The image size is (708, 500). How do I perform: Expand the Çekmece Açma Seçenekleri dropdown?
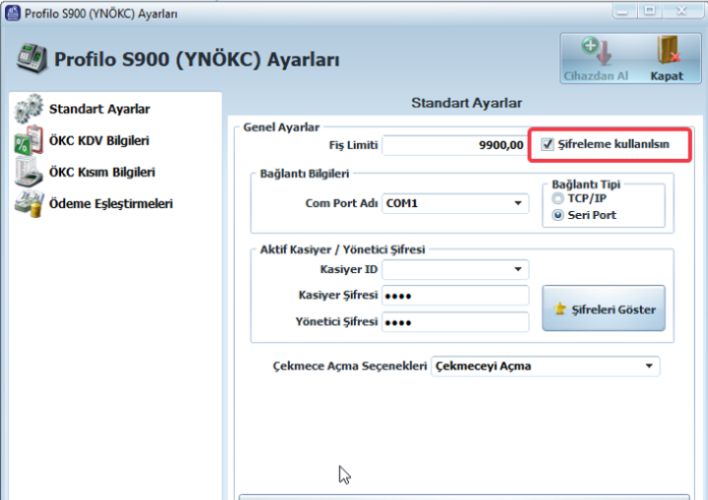click(x=649, y=366)
